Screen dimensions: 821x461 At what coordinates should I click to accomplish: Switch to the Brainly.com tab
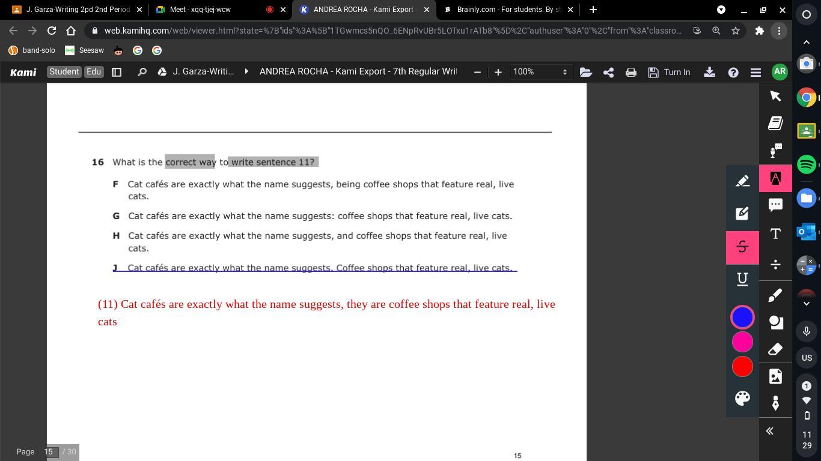click(x=510, y=10)
